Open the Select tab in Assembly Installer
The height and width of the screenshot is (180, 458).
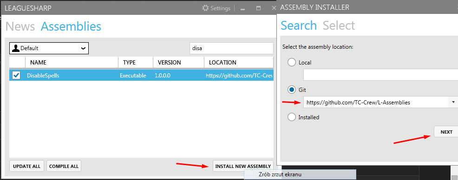(x=339, y=26)
